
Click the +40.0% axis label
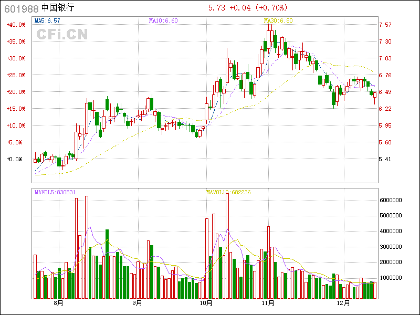coord(16,25)
